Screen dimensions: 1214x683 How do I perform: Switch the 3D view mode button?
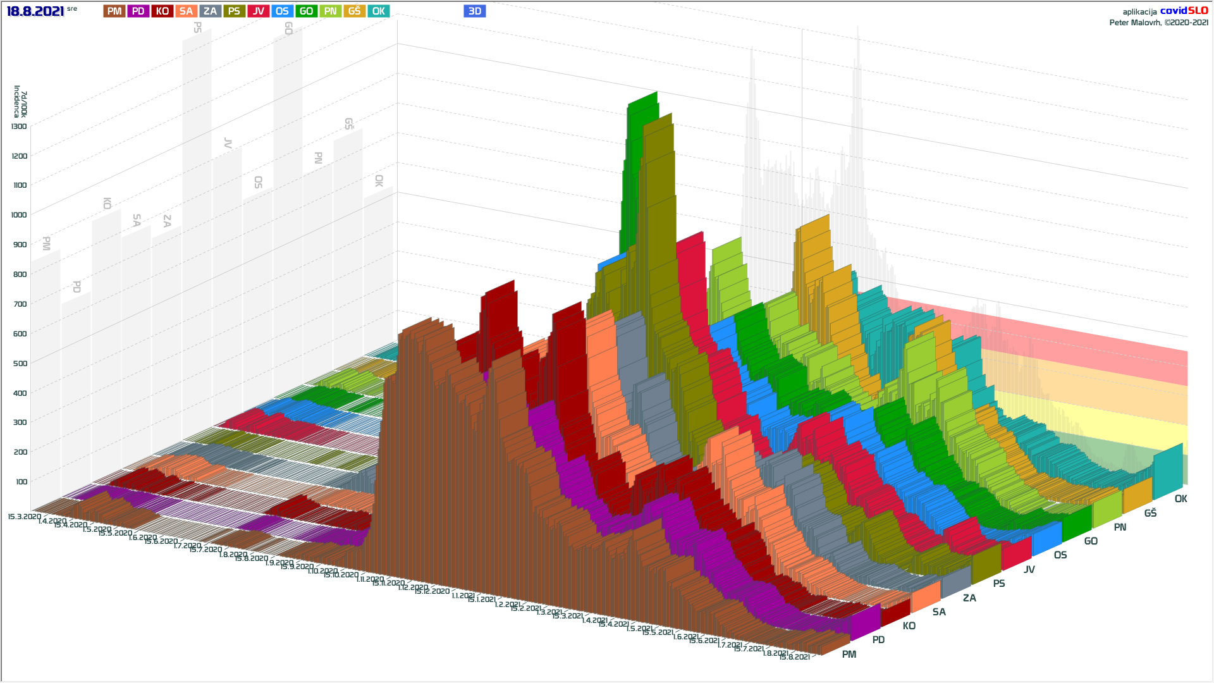click(x=475, y=11)
